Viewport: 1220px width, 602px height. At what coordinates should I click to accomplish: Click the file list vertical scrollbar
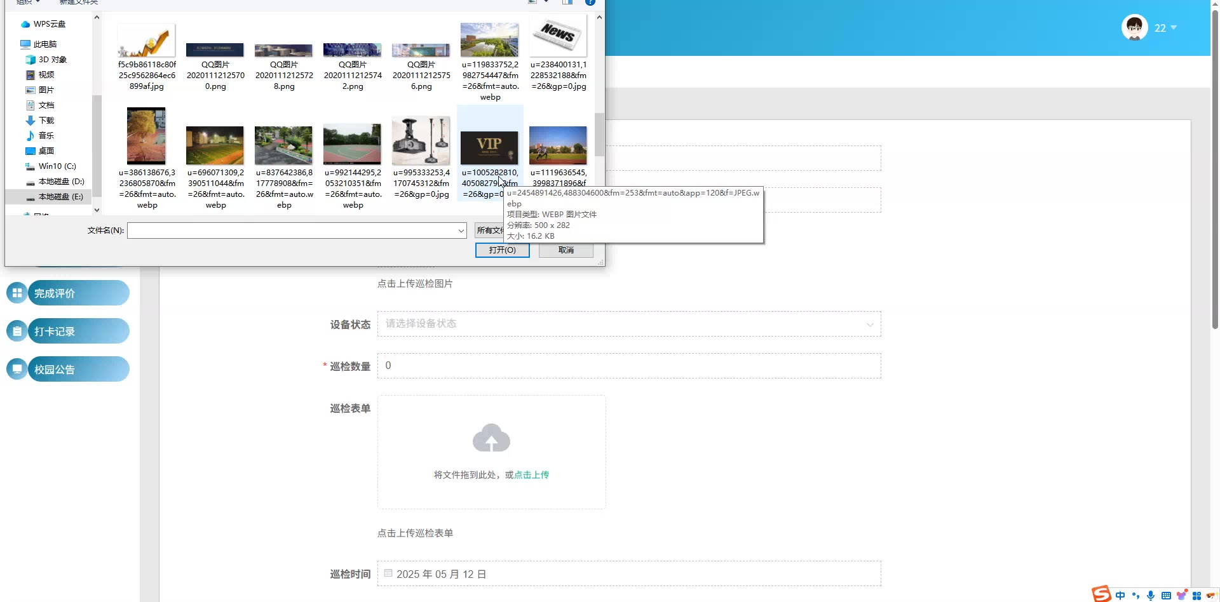pyautogui.click(x=599, y=135)
